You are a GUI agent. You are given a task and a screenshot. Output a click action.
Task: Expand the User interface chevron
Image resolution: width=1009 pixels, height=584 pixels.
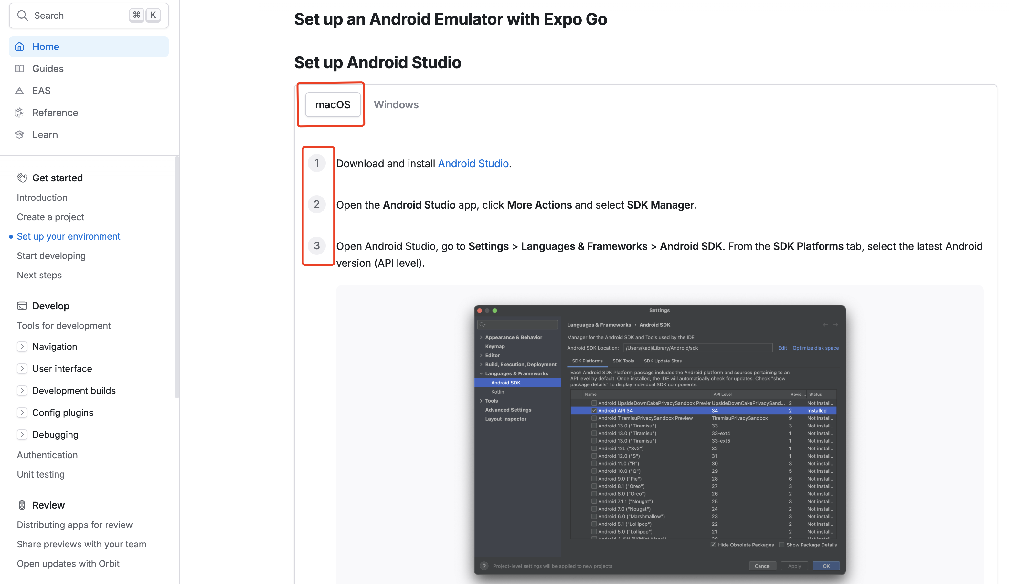click(22, 369)
